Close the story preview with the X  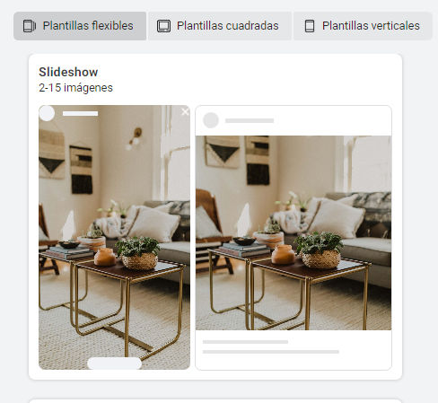(x=185, y=112)
